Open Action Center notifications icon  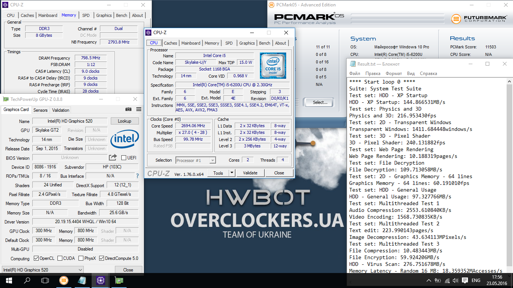coord(465,280)
